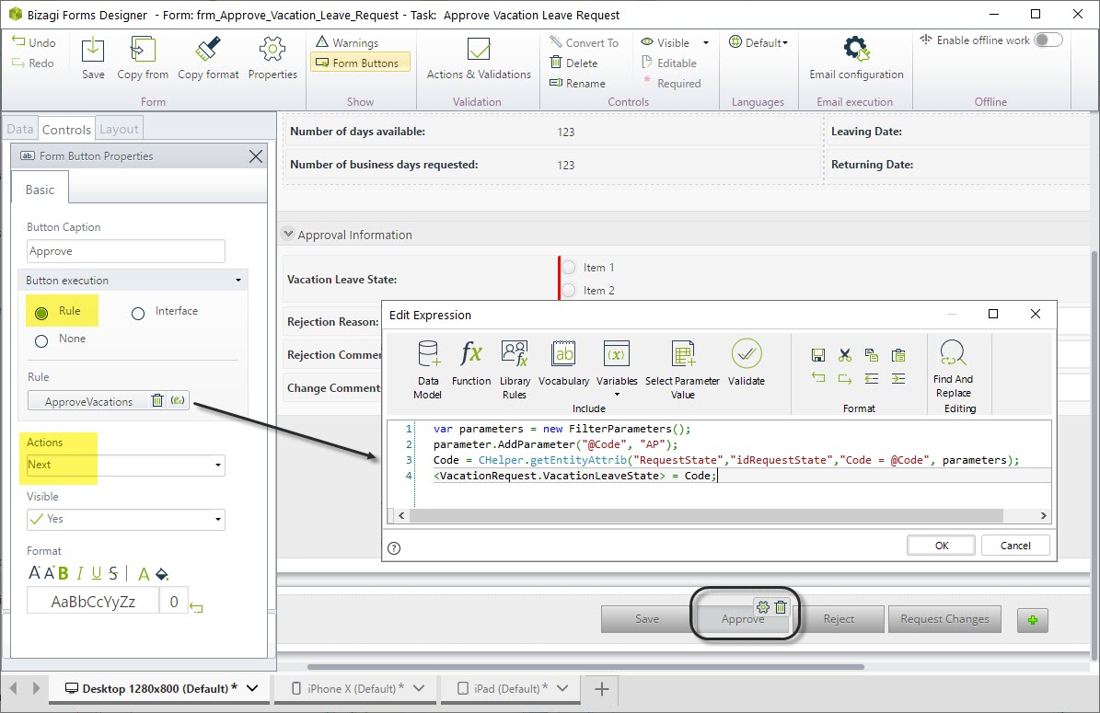
Task: Open the ribbon Visible control dropdown arrow
Action: tap(706, 42)
